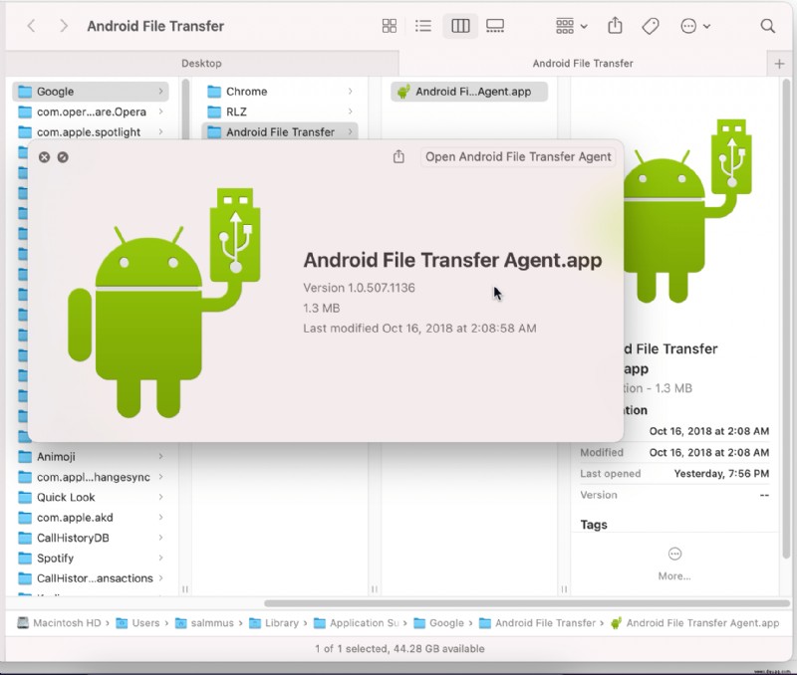Expand the Google folder chevron
This screenshot has height=675, width=797.
160,92
